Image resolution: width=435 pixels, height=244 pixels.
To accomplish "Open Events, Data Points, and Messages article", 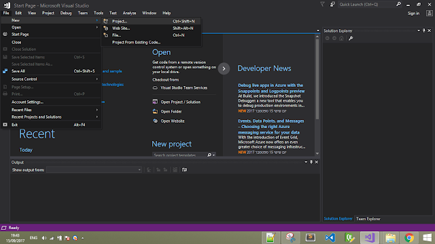I will pos(271,127).
